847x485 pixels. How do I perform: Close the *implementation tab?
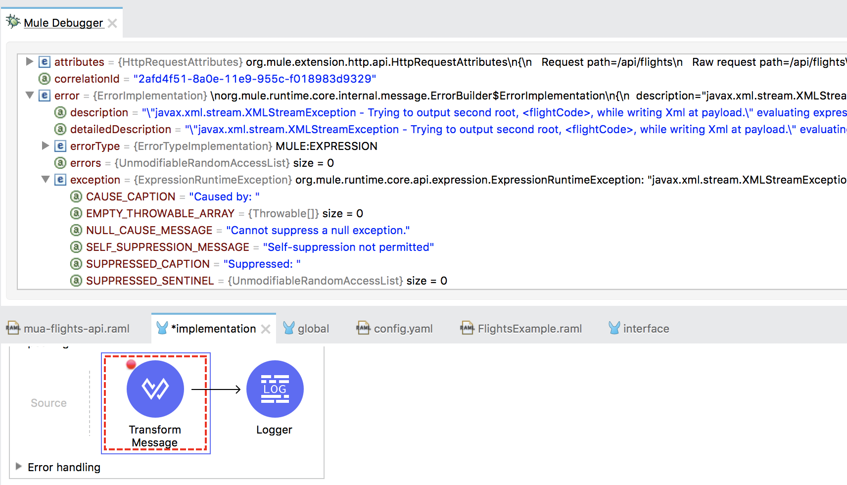[266, 329]
